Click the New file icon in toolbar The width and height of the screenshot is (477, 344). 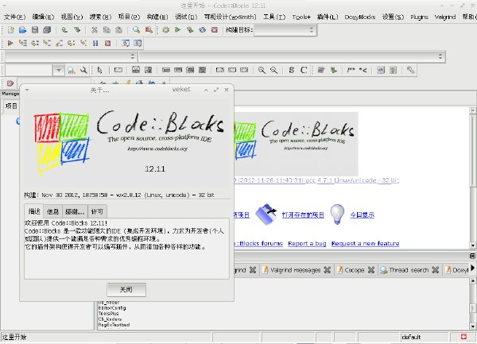click(11, 29)
